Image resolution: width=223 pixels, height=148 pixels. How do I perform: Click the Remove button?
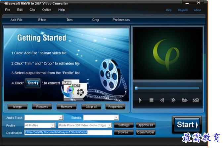[x=67, y=107]
